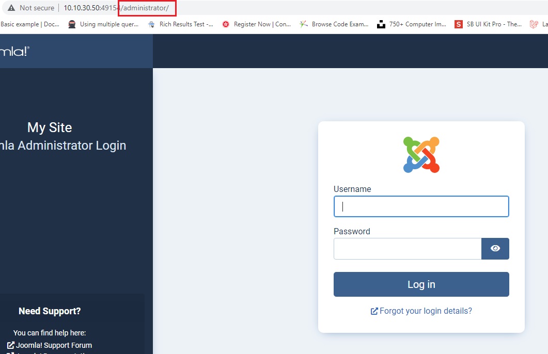Open Forgot your login details link
Image resolution: width=548 pixels, height=354 pixels.
(421, 311)
